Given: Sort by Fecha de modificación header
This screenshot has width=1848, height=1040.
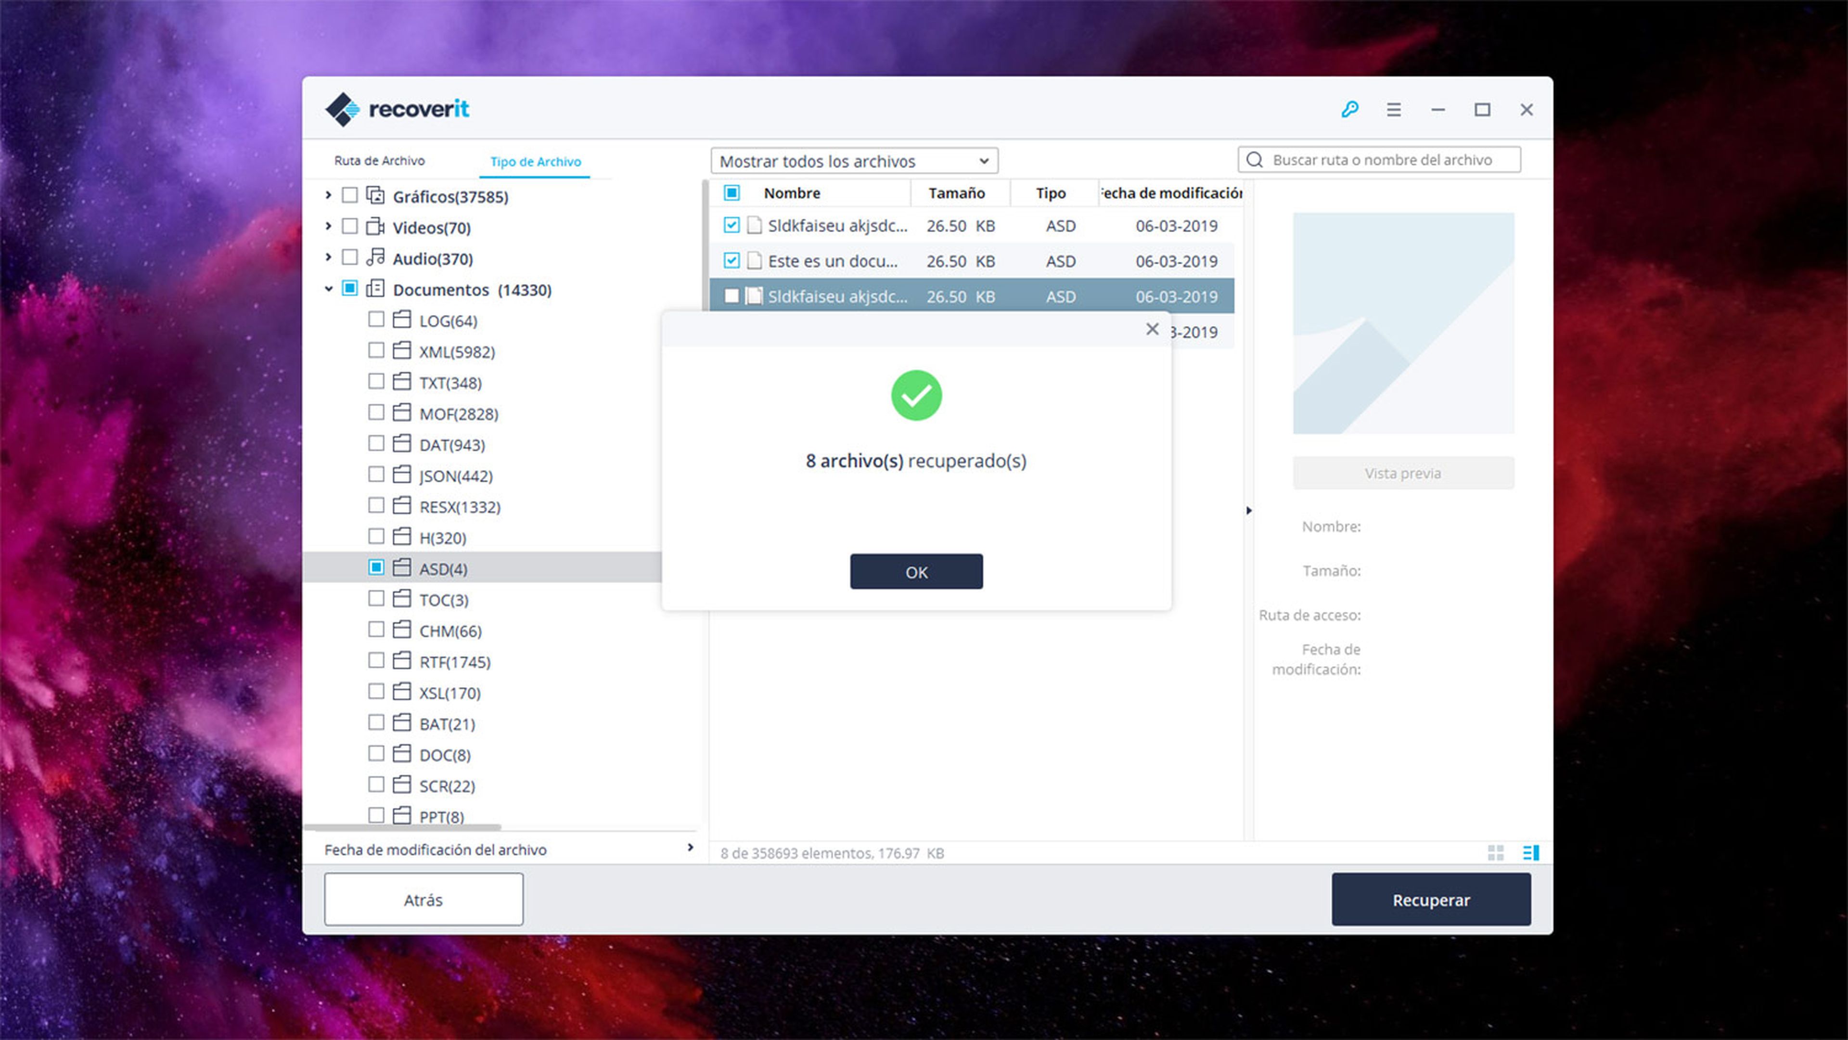Looking at the screenshot, I should tap(1171, 193).
